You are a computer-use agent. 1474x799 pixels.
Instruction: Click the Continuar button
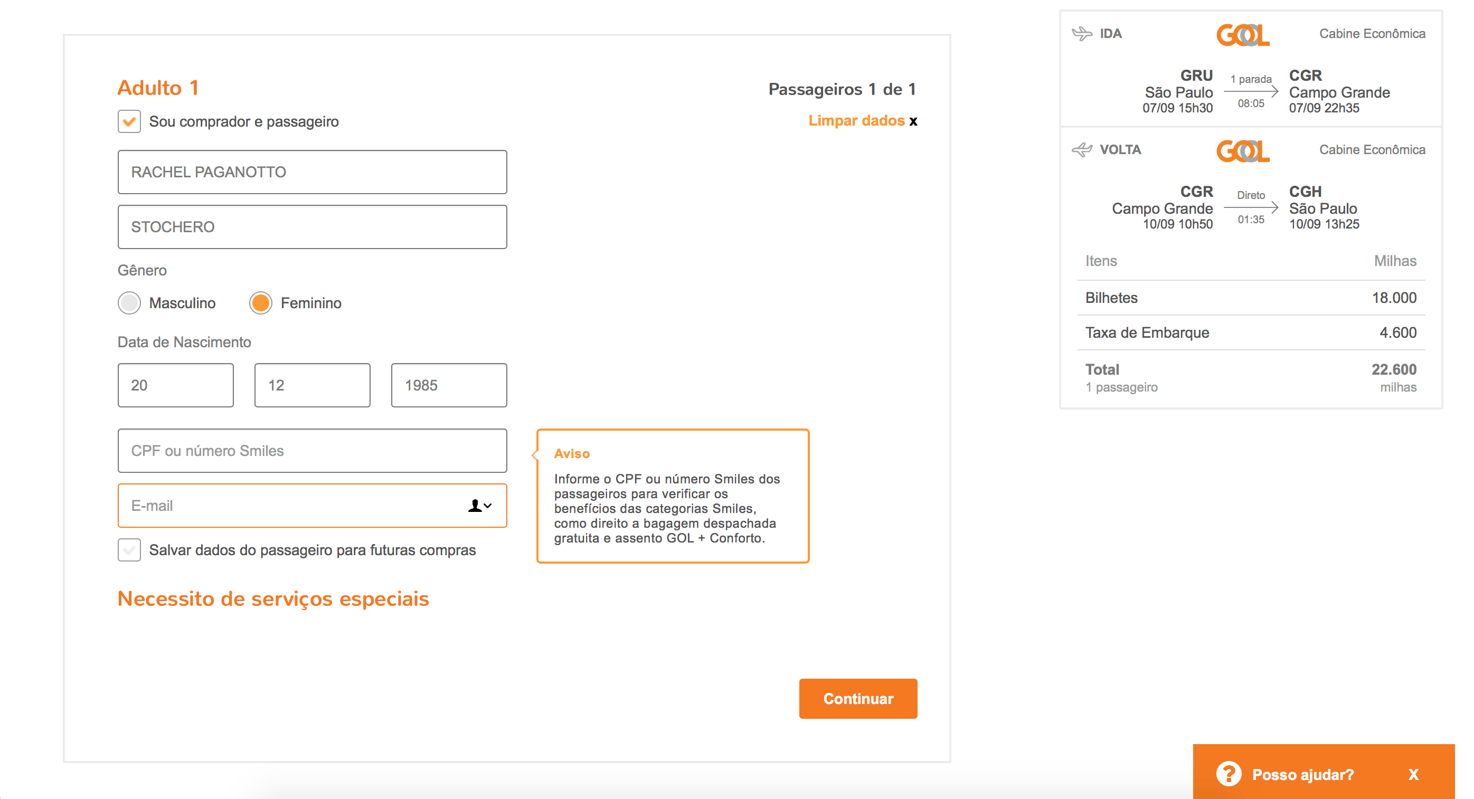[858, 699]
